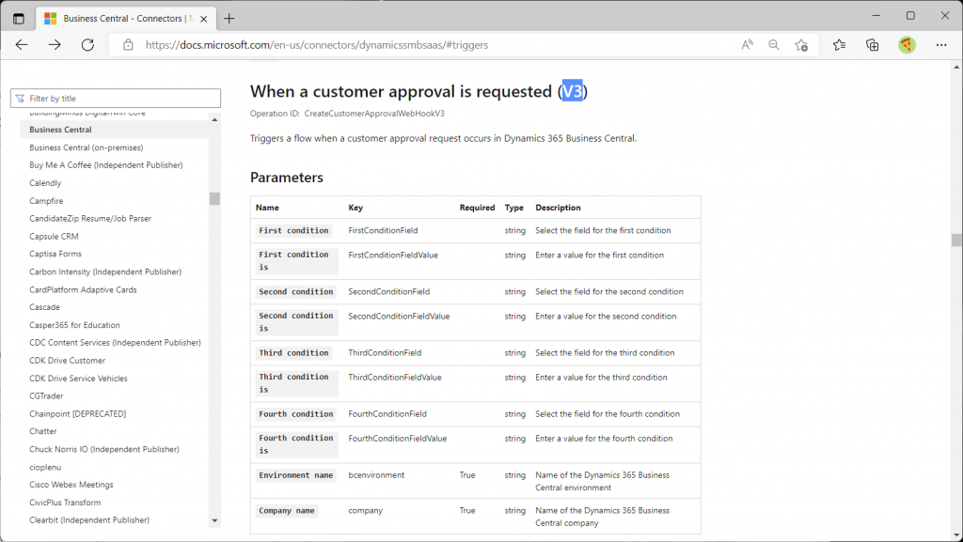
Task: Open Chainpoint [DEPRECATED] entry
Action: (78, 414)
